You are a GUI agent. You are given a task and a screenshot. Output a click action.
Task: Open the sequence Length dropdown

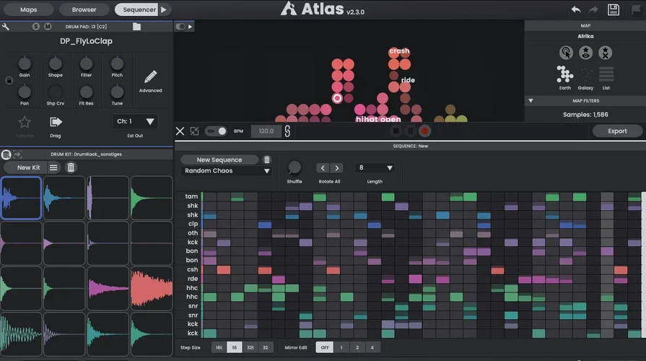(x=375, y=168)
